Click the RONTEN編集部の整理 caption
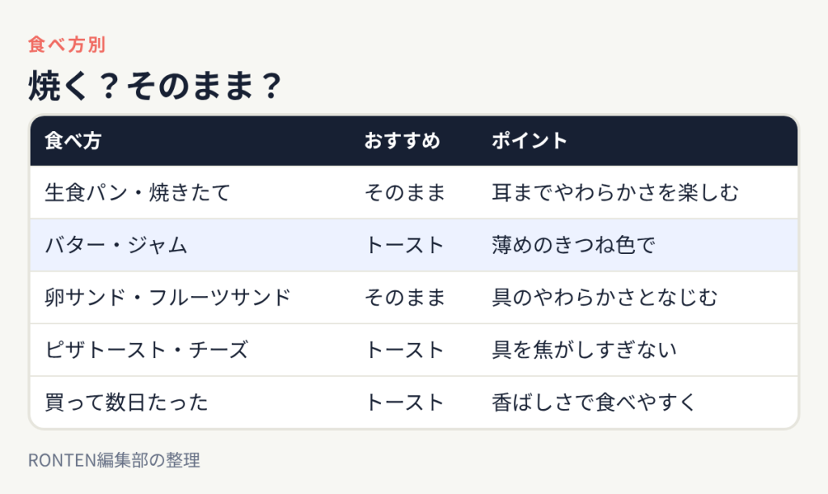Screen dimensions: 828x494 click(114, 460)
